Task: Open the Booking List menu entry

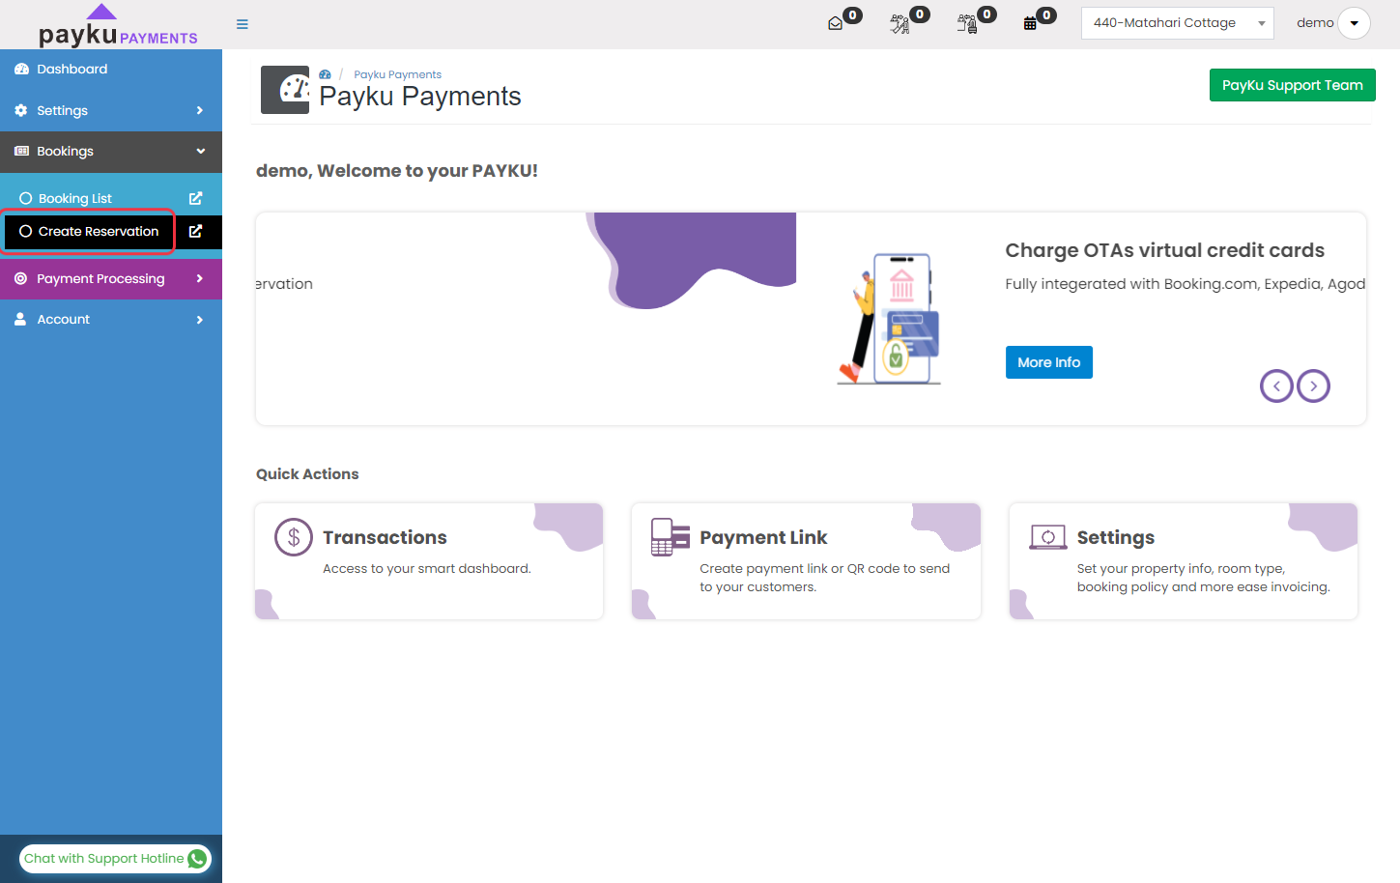Action: tap(75, 198)
